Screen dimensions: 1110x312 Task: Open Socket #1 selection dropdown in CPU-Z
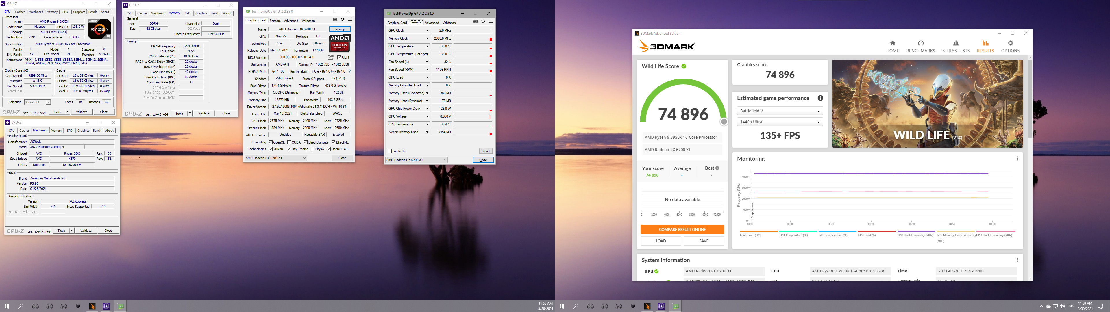click(x=37, y=102)
